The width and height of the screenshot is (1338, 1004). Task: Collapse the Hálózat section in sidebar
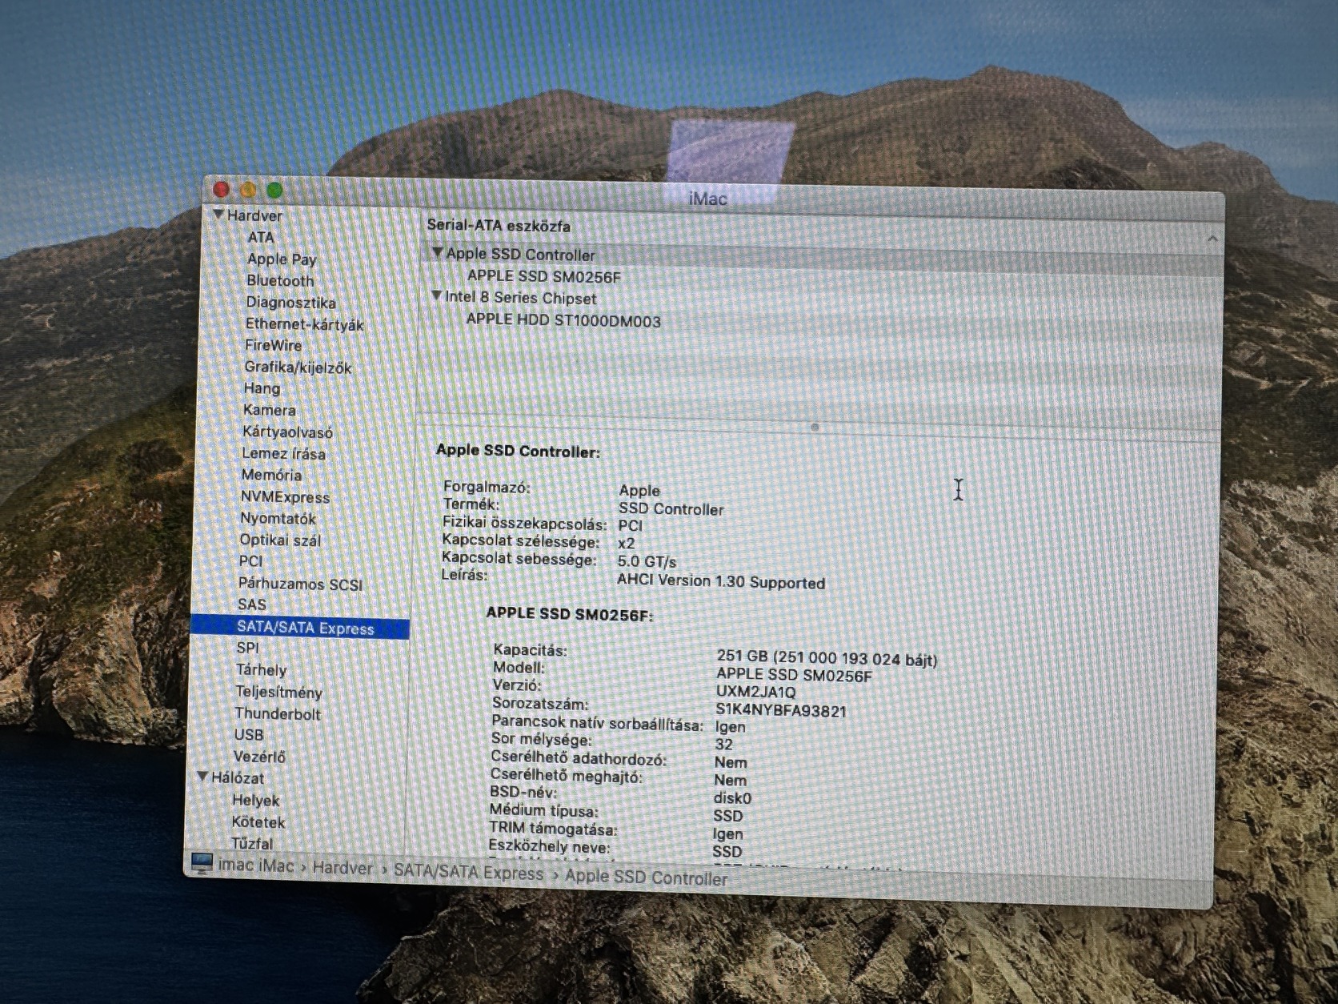click(x=202, y=777)
